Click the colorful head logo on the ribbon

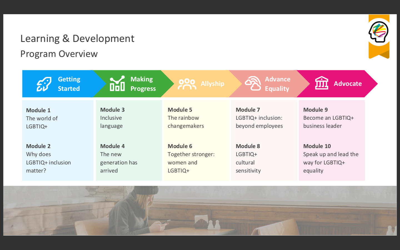[x=379, y=32]
